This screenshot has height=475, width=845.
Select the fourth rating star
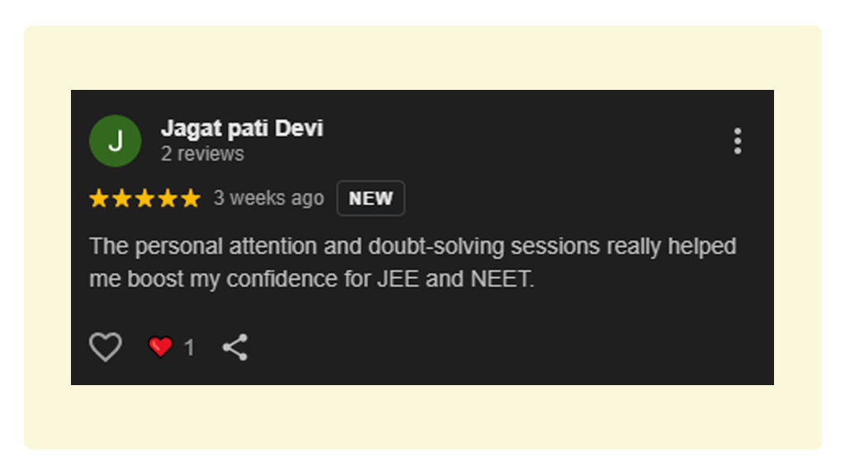click(168, 199)
